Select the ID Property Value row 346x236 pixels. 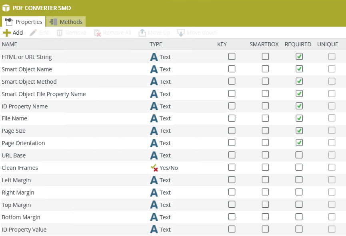click(x=24, y=230)
